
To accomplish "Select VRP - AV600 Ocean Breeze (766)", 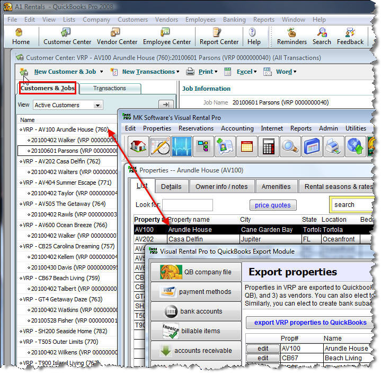I will [x=67, y=225].
